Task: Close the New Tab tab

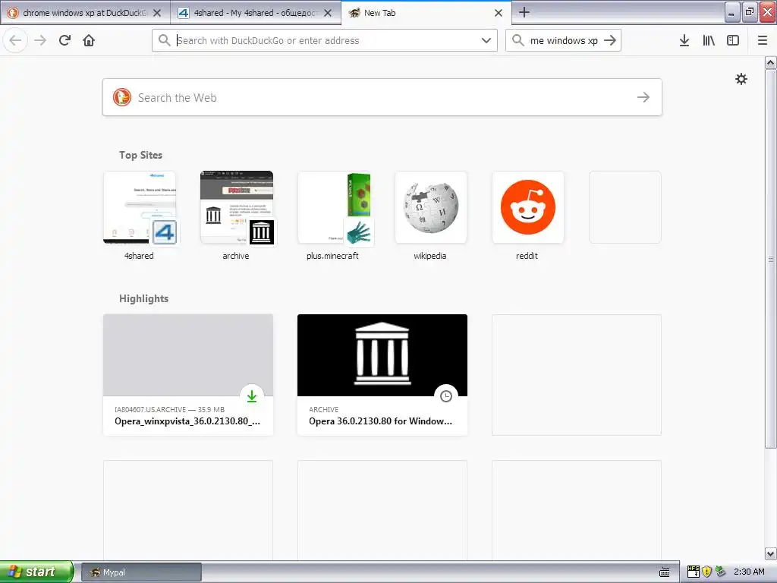Action: (499, 13)
